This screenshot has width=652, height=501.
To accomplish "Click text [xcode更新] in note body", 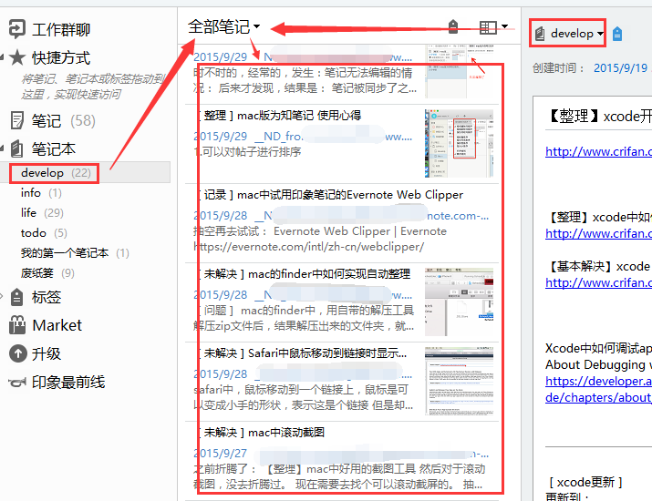I will [x=585, y=482].
